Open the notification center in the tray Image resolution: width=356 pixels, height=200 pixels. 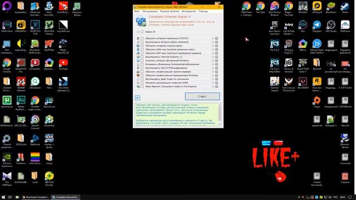point(350,197)
